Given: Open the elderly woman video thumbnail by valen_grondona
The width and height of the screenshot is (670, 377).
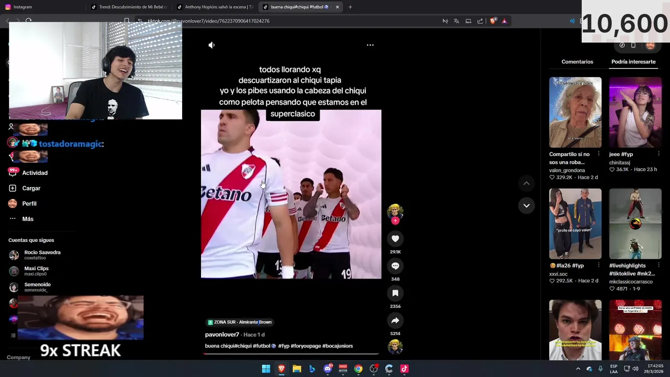Looking at the screenshot, I should (x=575, y=113).
